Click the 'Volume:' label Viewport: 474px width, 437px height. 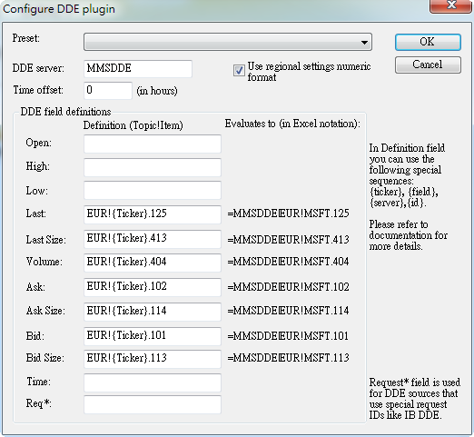pyautogui.click(x=44, y=262)
